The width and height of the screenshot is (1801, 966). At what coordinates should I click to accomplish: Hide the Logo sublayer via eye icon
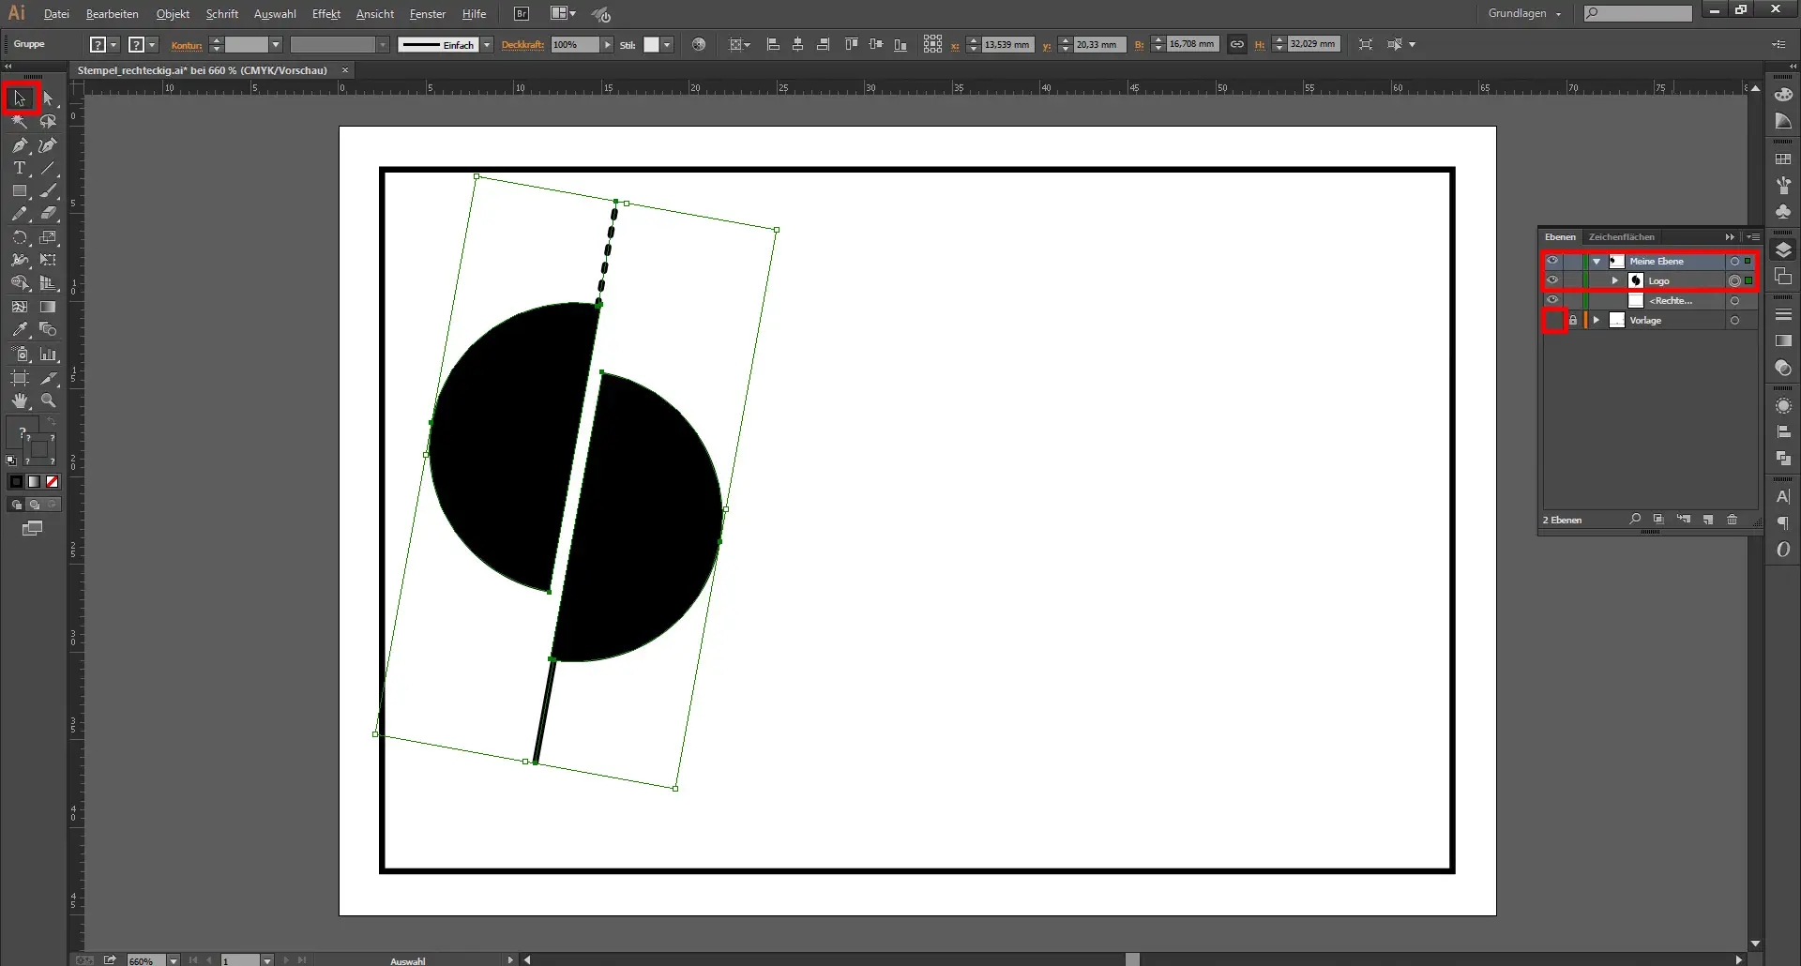tap(1552, 280)
